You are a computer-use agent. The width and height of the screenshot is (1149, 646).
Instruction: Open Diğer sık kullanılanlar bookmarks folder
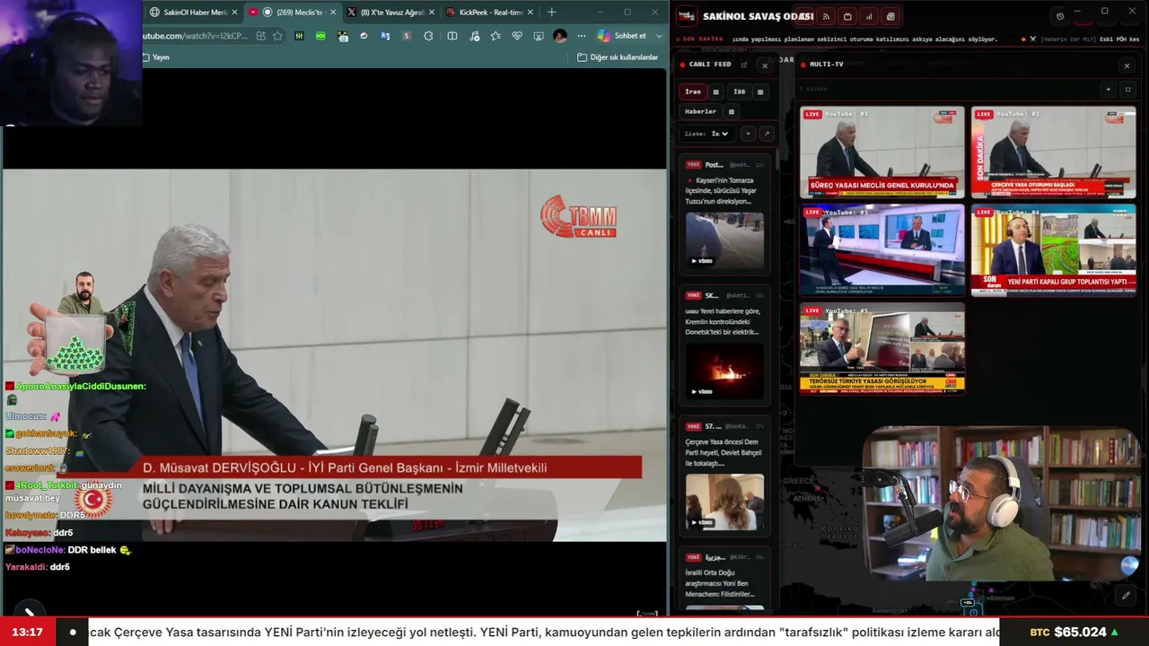pos(618,57)
